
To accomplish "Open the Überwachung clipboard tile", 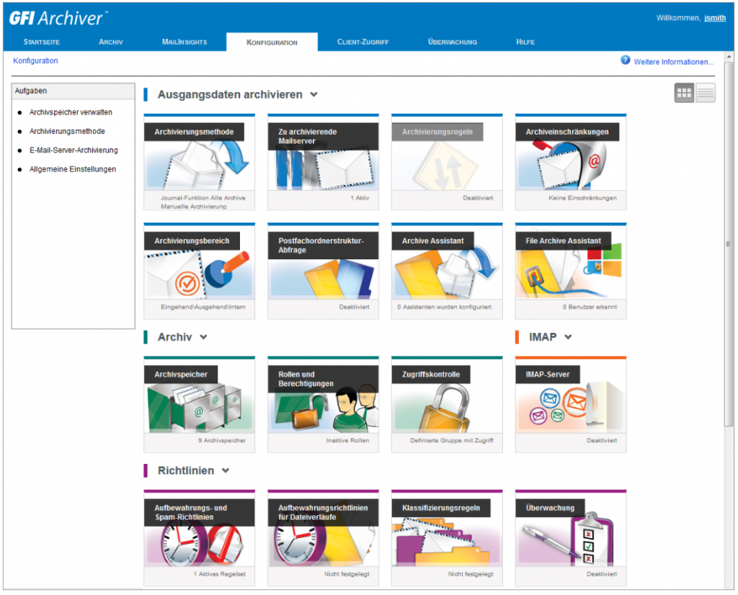I will point(571,538).
